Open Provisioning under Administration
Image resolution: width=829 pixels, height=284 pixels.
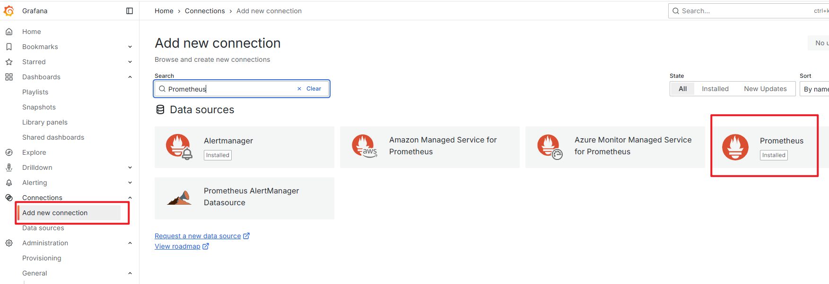point(42,258)
